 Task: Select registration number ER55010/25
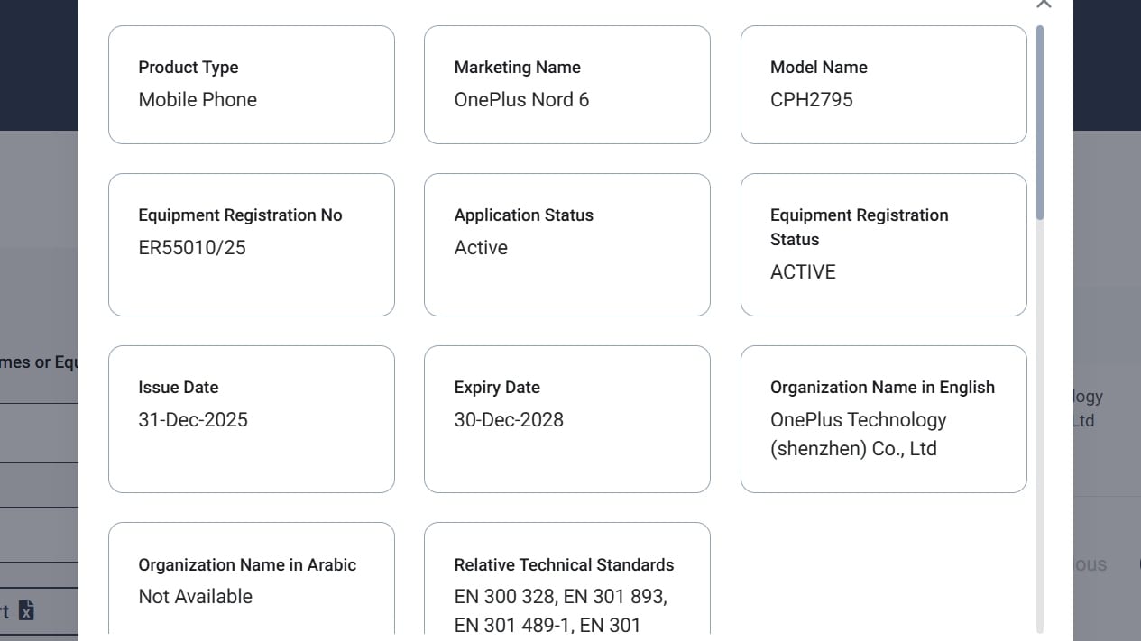(192, 248)
